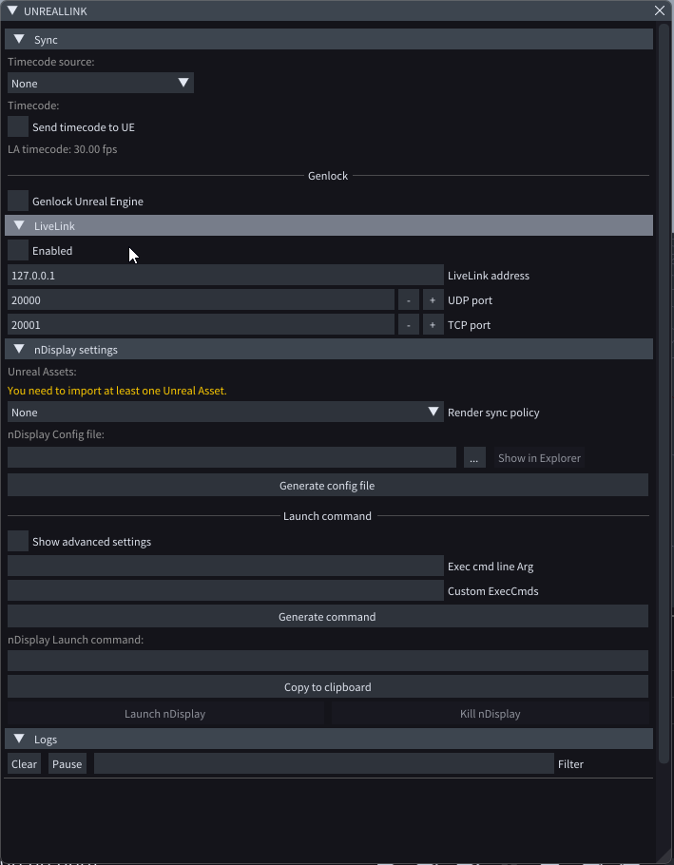674x865 pixels.
Task: Open Render sync policy dropdown
Action: [x=225, y=413]
